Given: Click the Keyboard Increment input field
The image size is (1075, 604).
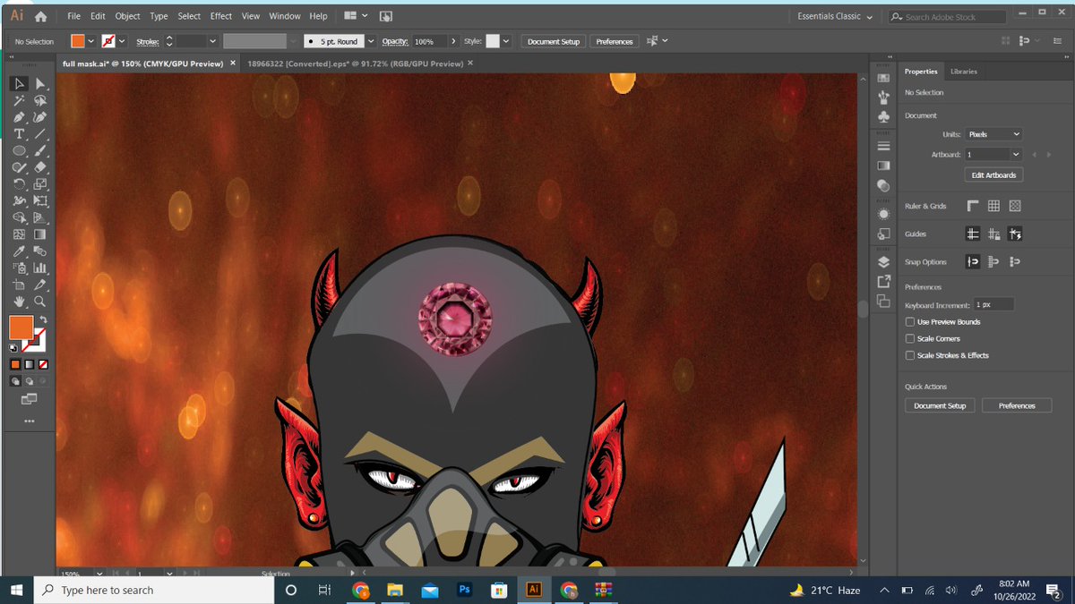Looking at the screenshot, I should pyautogui.click(x=993, y=305).
